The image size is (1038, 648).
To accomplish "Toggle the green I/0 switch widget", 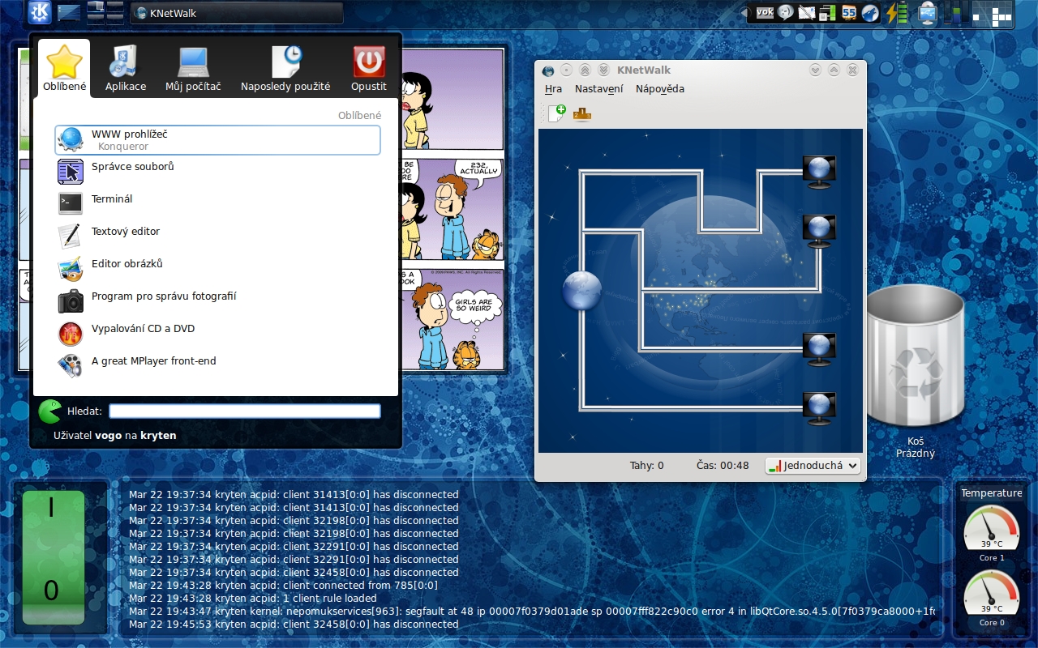I will coord(54,558).
